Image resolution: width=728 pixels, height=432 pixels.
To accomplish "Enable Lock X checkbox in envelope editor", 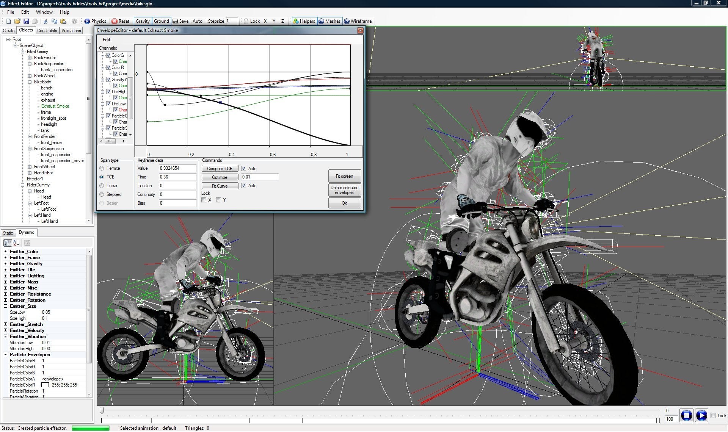I will click(204, 200).
